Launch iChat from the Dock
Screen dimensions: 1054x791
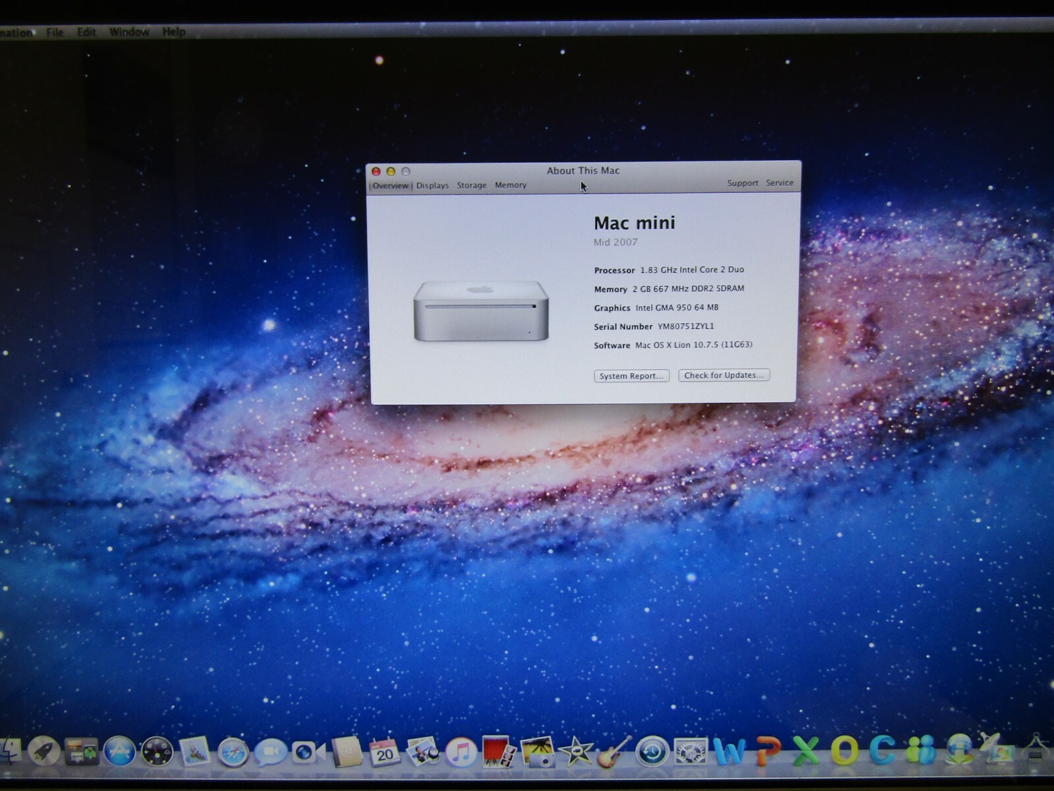click(x=270, y=752)
